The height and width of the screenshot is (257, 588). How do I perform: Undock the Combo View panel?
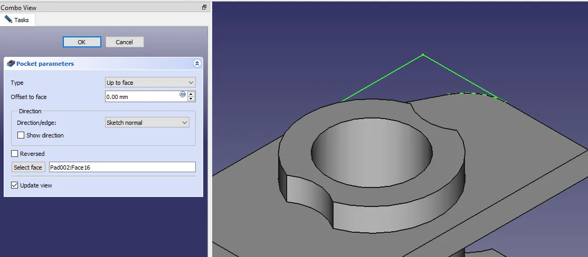(204, 7)
